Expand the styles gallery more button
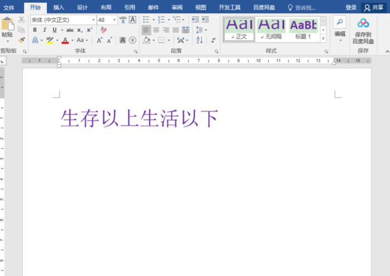The height and width of the screenshot is (276, 390). (x=323, y=38)
